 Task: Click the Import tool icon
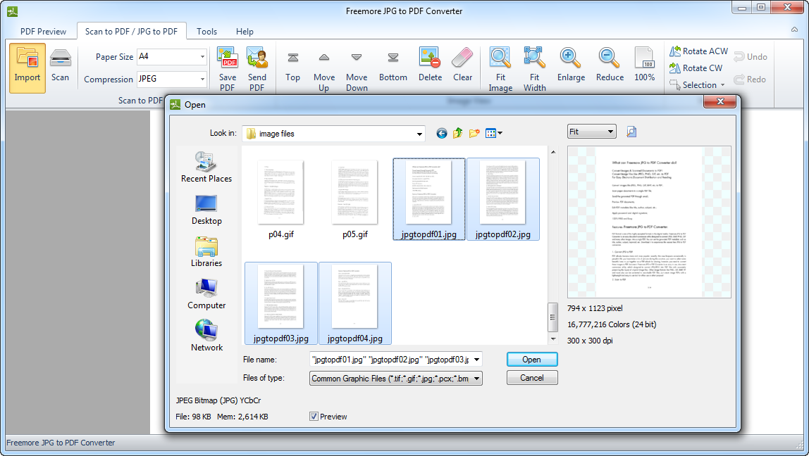click(x=27, y=67)
